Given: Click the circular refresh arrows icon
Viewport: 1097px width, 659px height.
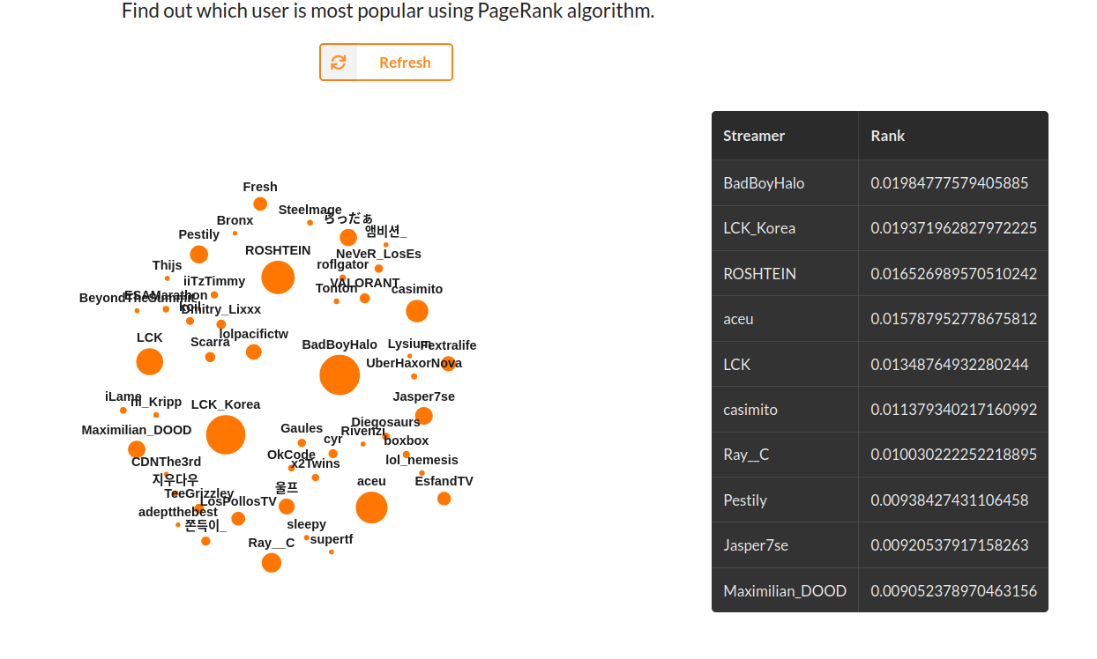Looking at the screenshot, I should pyautogui.click(x=339, y=62).
